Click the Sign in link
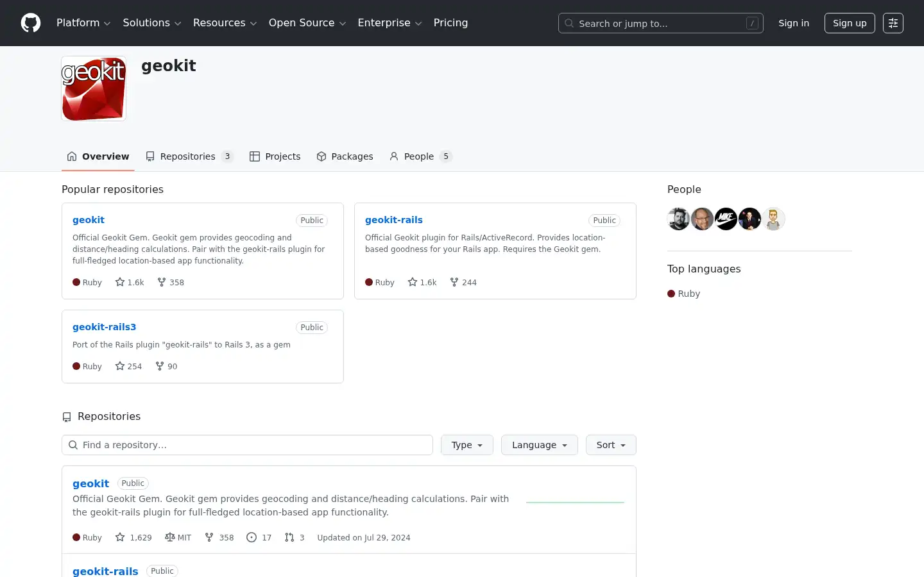Viewport: 924px width, 577px height. pos(794,23)
